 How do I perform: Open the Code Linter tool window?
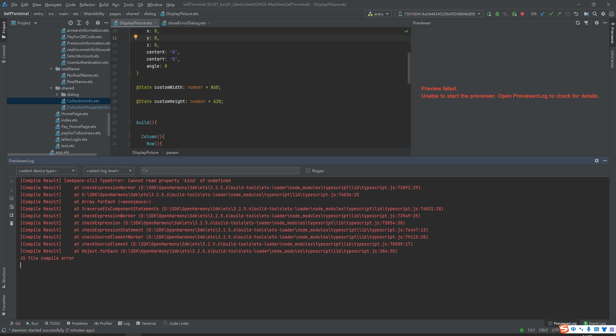tap(176, 323)
